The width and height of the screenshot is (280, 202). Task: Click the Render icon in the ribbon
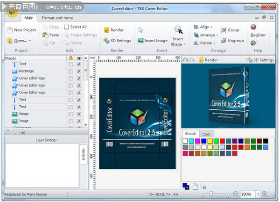pos(107,30)
